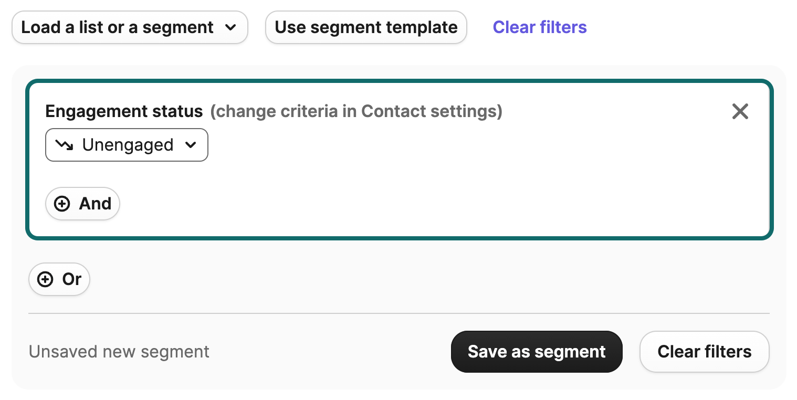The image size is (797, 400).
Task: Click the plus icon inside the Or button
Action: pyautogui.click(x=44, y=279)
